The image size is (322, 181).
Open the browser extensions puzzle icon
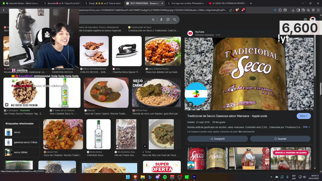click(x=280, y=10)
